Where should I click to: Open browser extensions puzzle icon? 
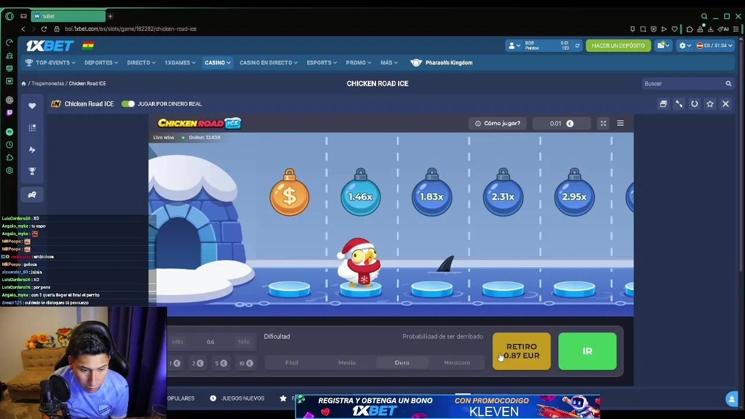click(690, 29)
